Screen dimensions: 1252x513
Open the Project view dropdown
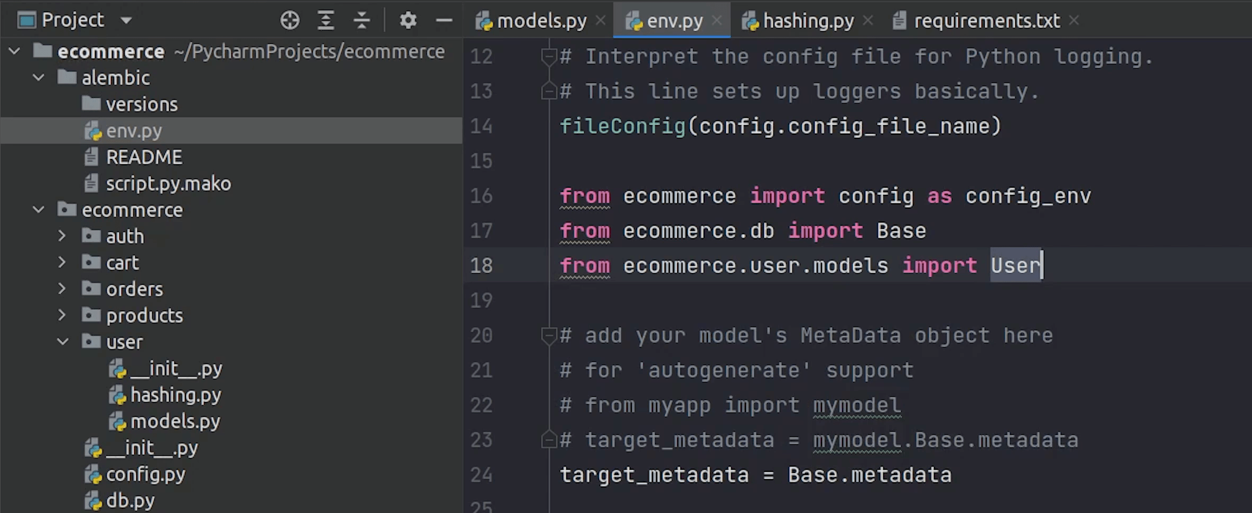[x=126, y=21]
